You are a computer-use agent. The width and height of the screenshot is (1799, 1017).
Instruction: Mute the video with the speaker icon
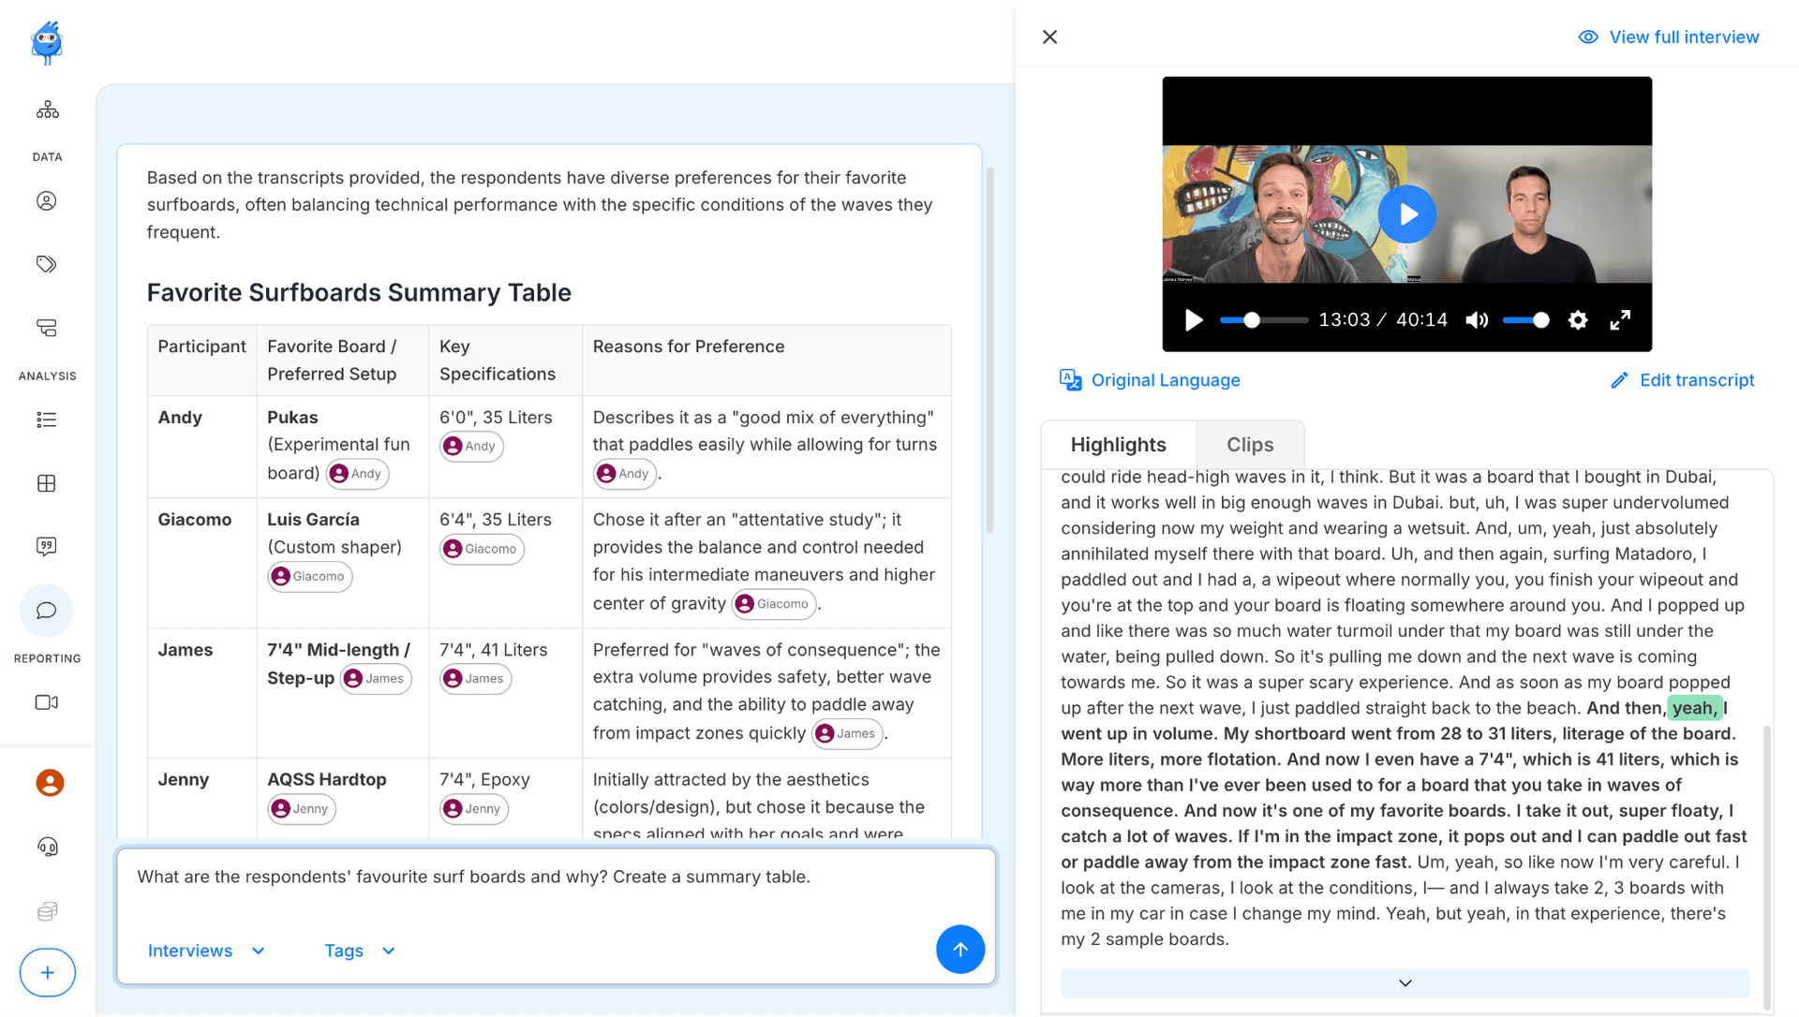[x=1477, y=320]
